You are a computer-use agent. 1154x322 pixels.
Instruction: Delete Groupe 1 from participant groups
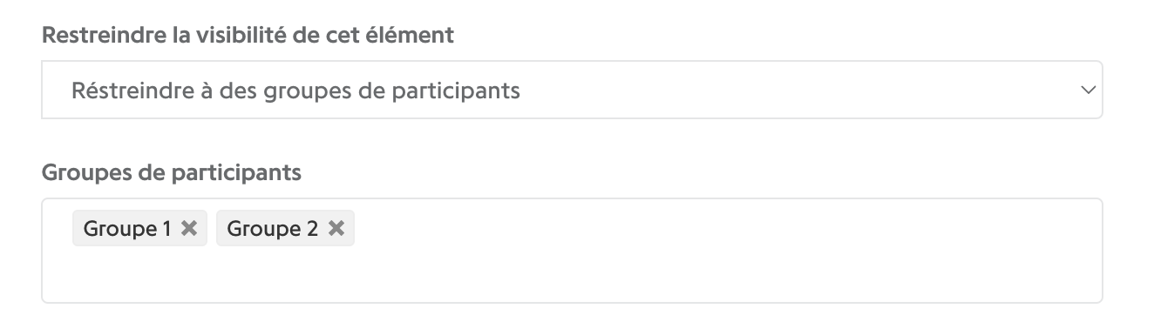pos(189,229)
